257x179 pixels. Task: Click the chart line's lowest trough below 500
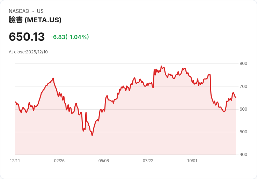click(x=92, y=135)
